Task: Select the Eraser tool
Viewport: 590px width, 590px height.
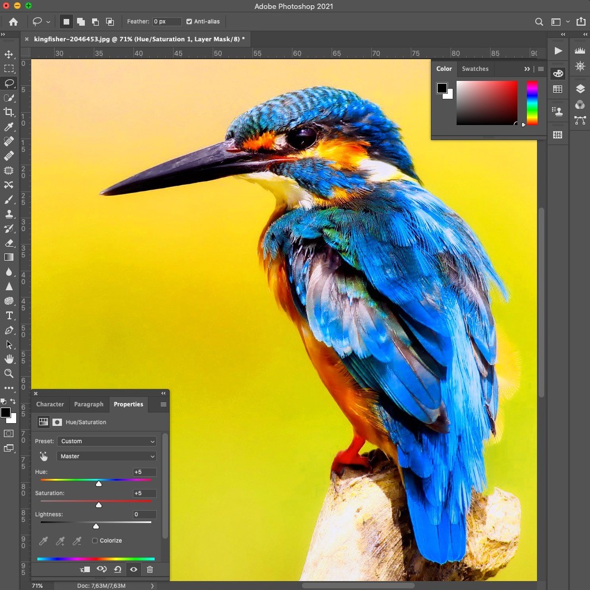Action: 9,243
